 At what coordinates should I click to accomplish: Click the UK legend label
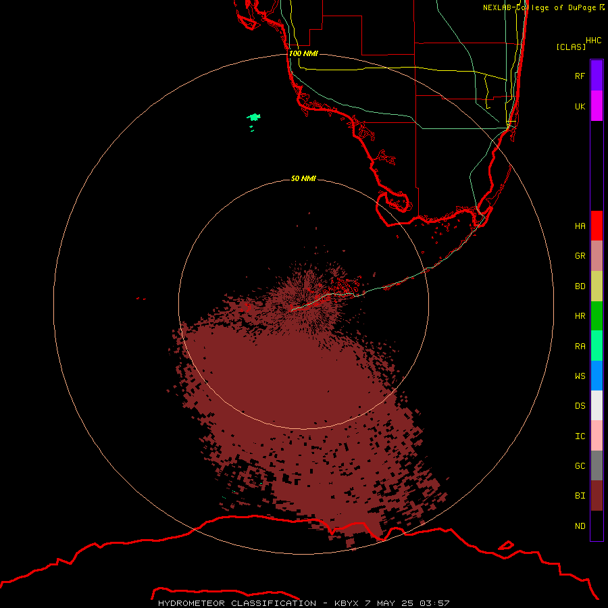[x=580, y=106]
